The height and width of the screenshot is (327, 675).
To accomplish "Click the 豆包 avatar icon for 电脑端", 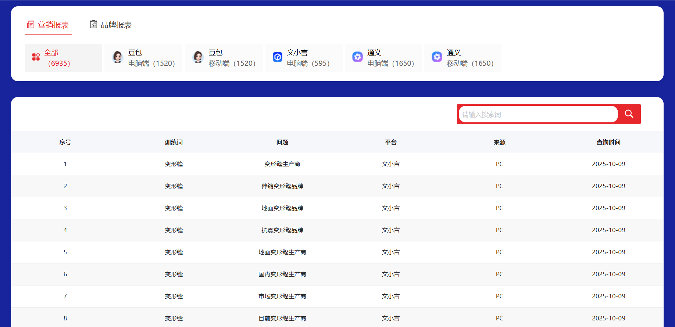I will point(118,57).
